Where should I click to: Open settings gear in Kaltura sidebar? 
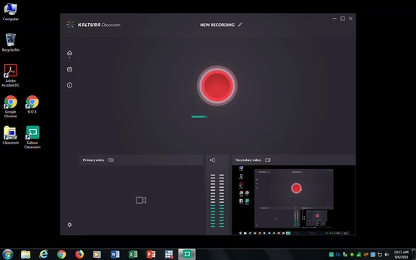(x=69, y=225)
